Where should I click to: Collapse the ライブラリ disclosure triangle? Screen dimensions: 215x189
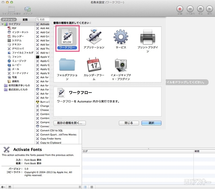click(x=3, y=24)
